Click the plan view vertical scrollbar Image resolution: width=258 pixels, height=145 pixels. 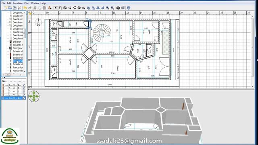pyautogui.click(x=253, y=48)
